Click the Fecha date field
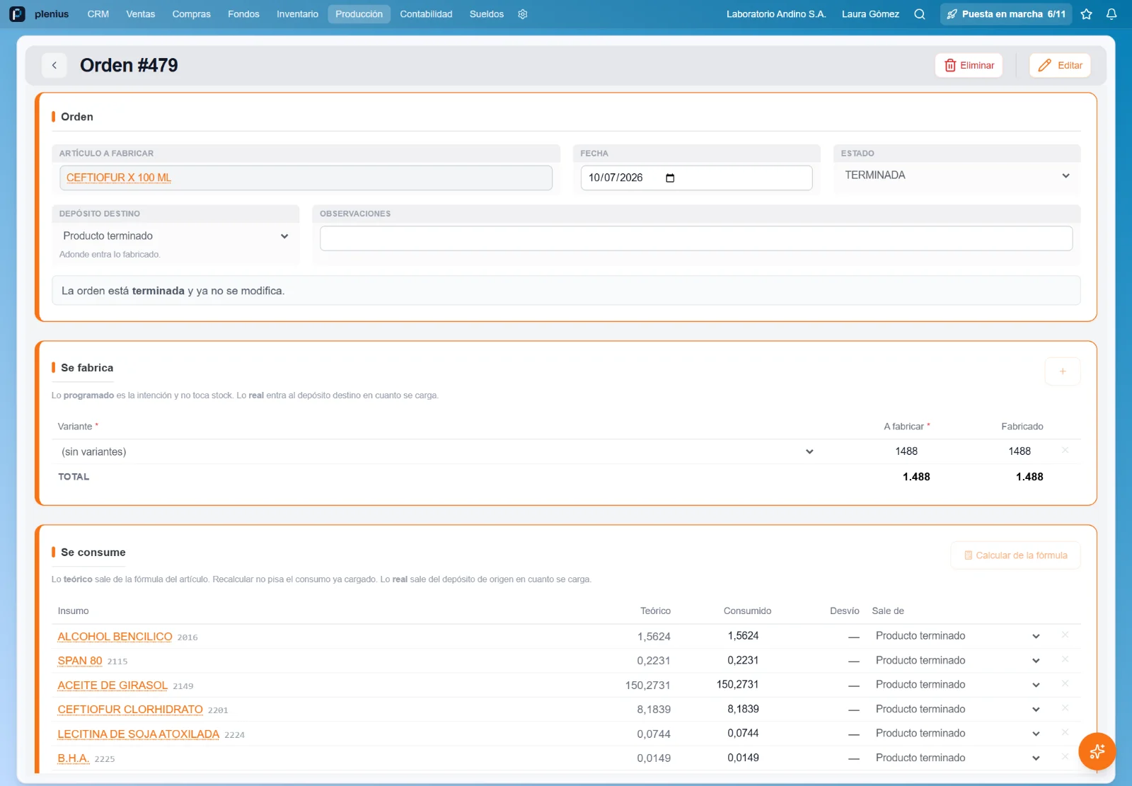The image size is (1132, 786). (x=696, y=178)
